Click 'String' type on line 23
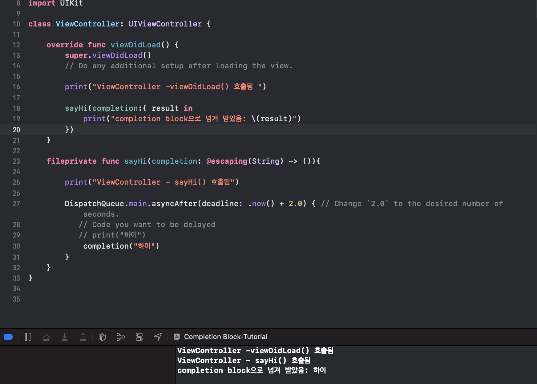 pos(265,161)
